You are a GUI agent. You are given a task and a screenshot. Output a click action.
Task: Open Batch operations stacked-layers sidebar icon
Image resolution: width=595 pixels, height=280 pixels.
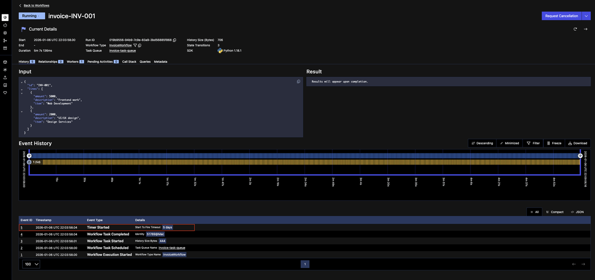pyautogui.click(x=5, y=33)
